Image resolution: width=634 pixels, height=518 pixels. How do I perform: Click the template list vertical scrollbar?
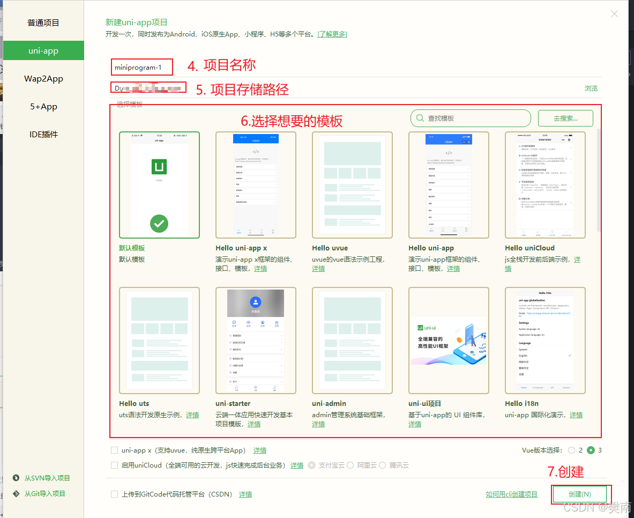click(599, 180)
